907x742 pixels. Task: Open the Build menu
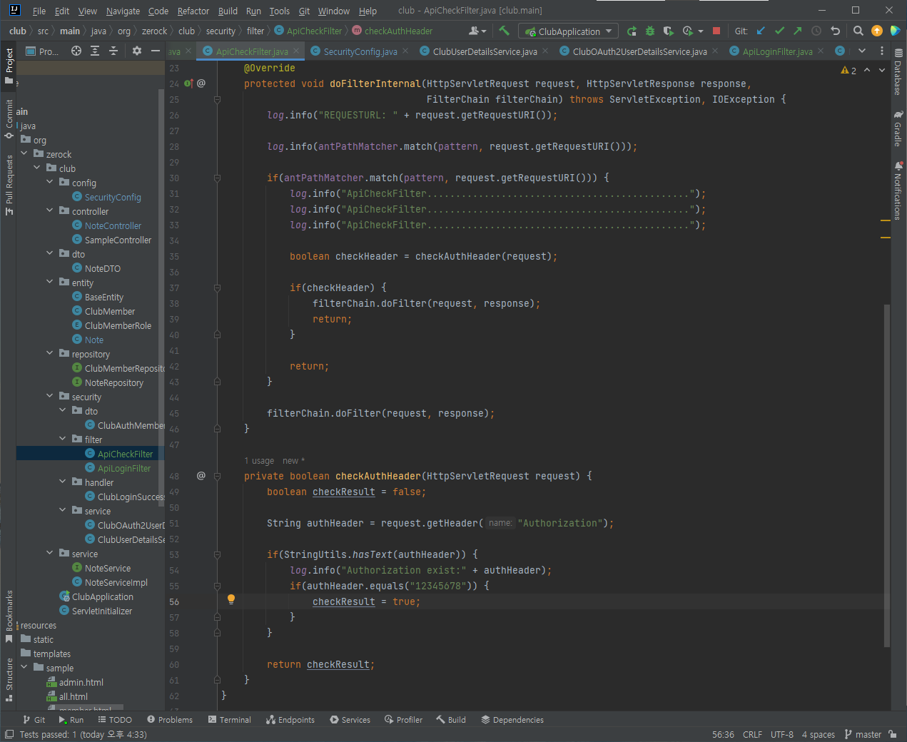click(228, 11)
